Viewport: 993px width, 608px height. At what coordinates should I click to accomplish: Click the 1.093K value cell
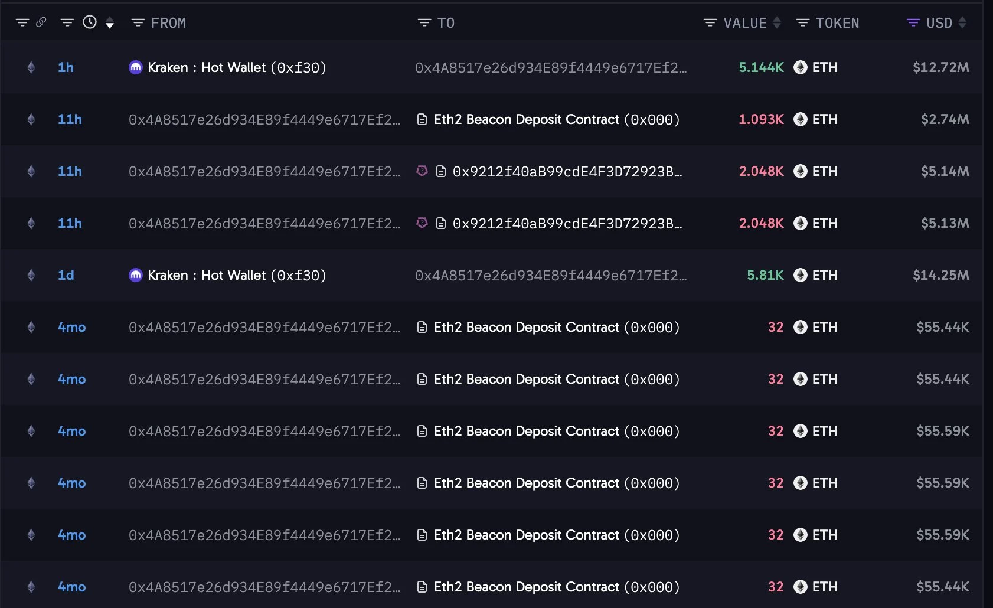click(761, 119)
